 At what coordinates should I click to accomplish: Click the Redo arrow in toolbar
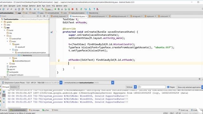pyautogui.click(x=11, y=9)
